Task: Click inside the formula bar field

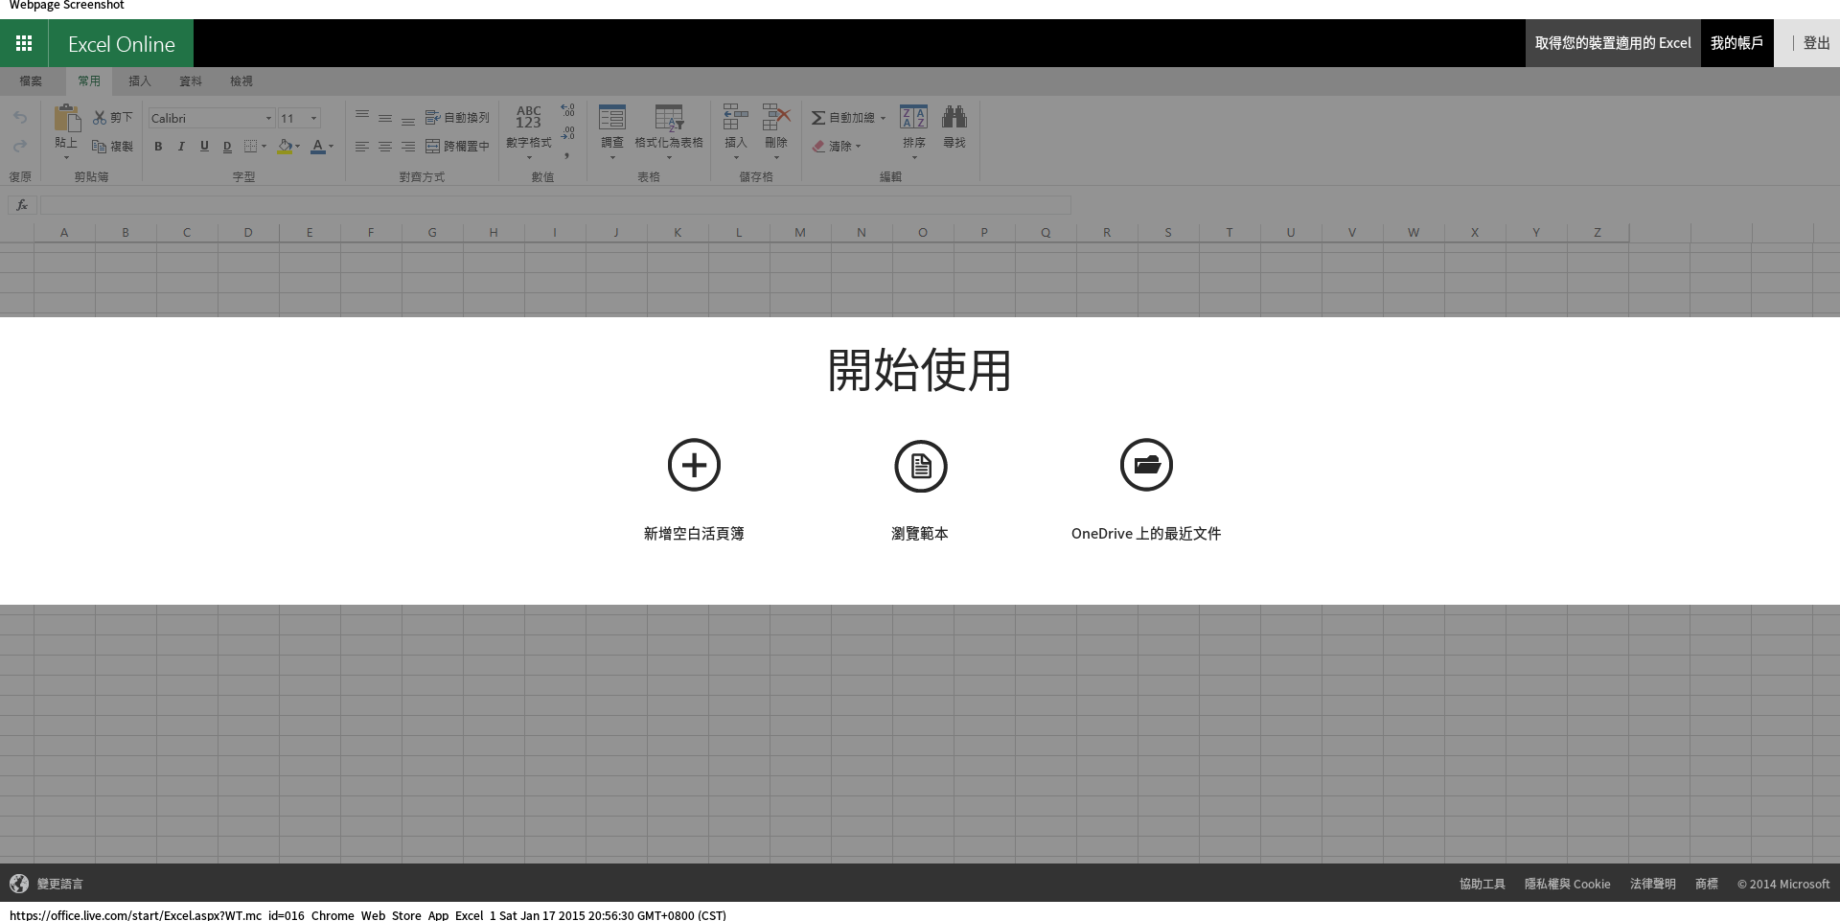Action: click(555, 205)
